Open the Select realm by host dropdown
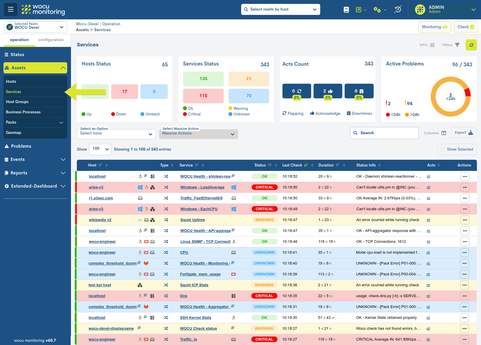The image size is (481, 345). pyautogui.click(x=281, y=9)
